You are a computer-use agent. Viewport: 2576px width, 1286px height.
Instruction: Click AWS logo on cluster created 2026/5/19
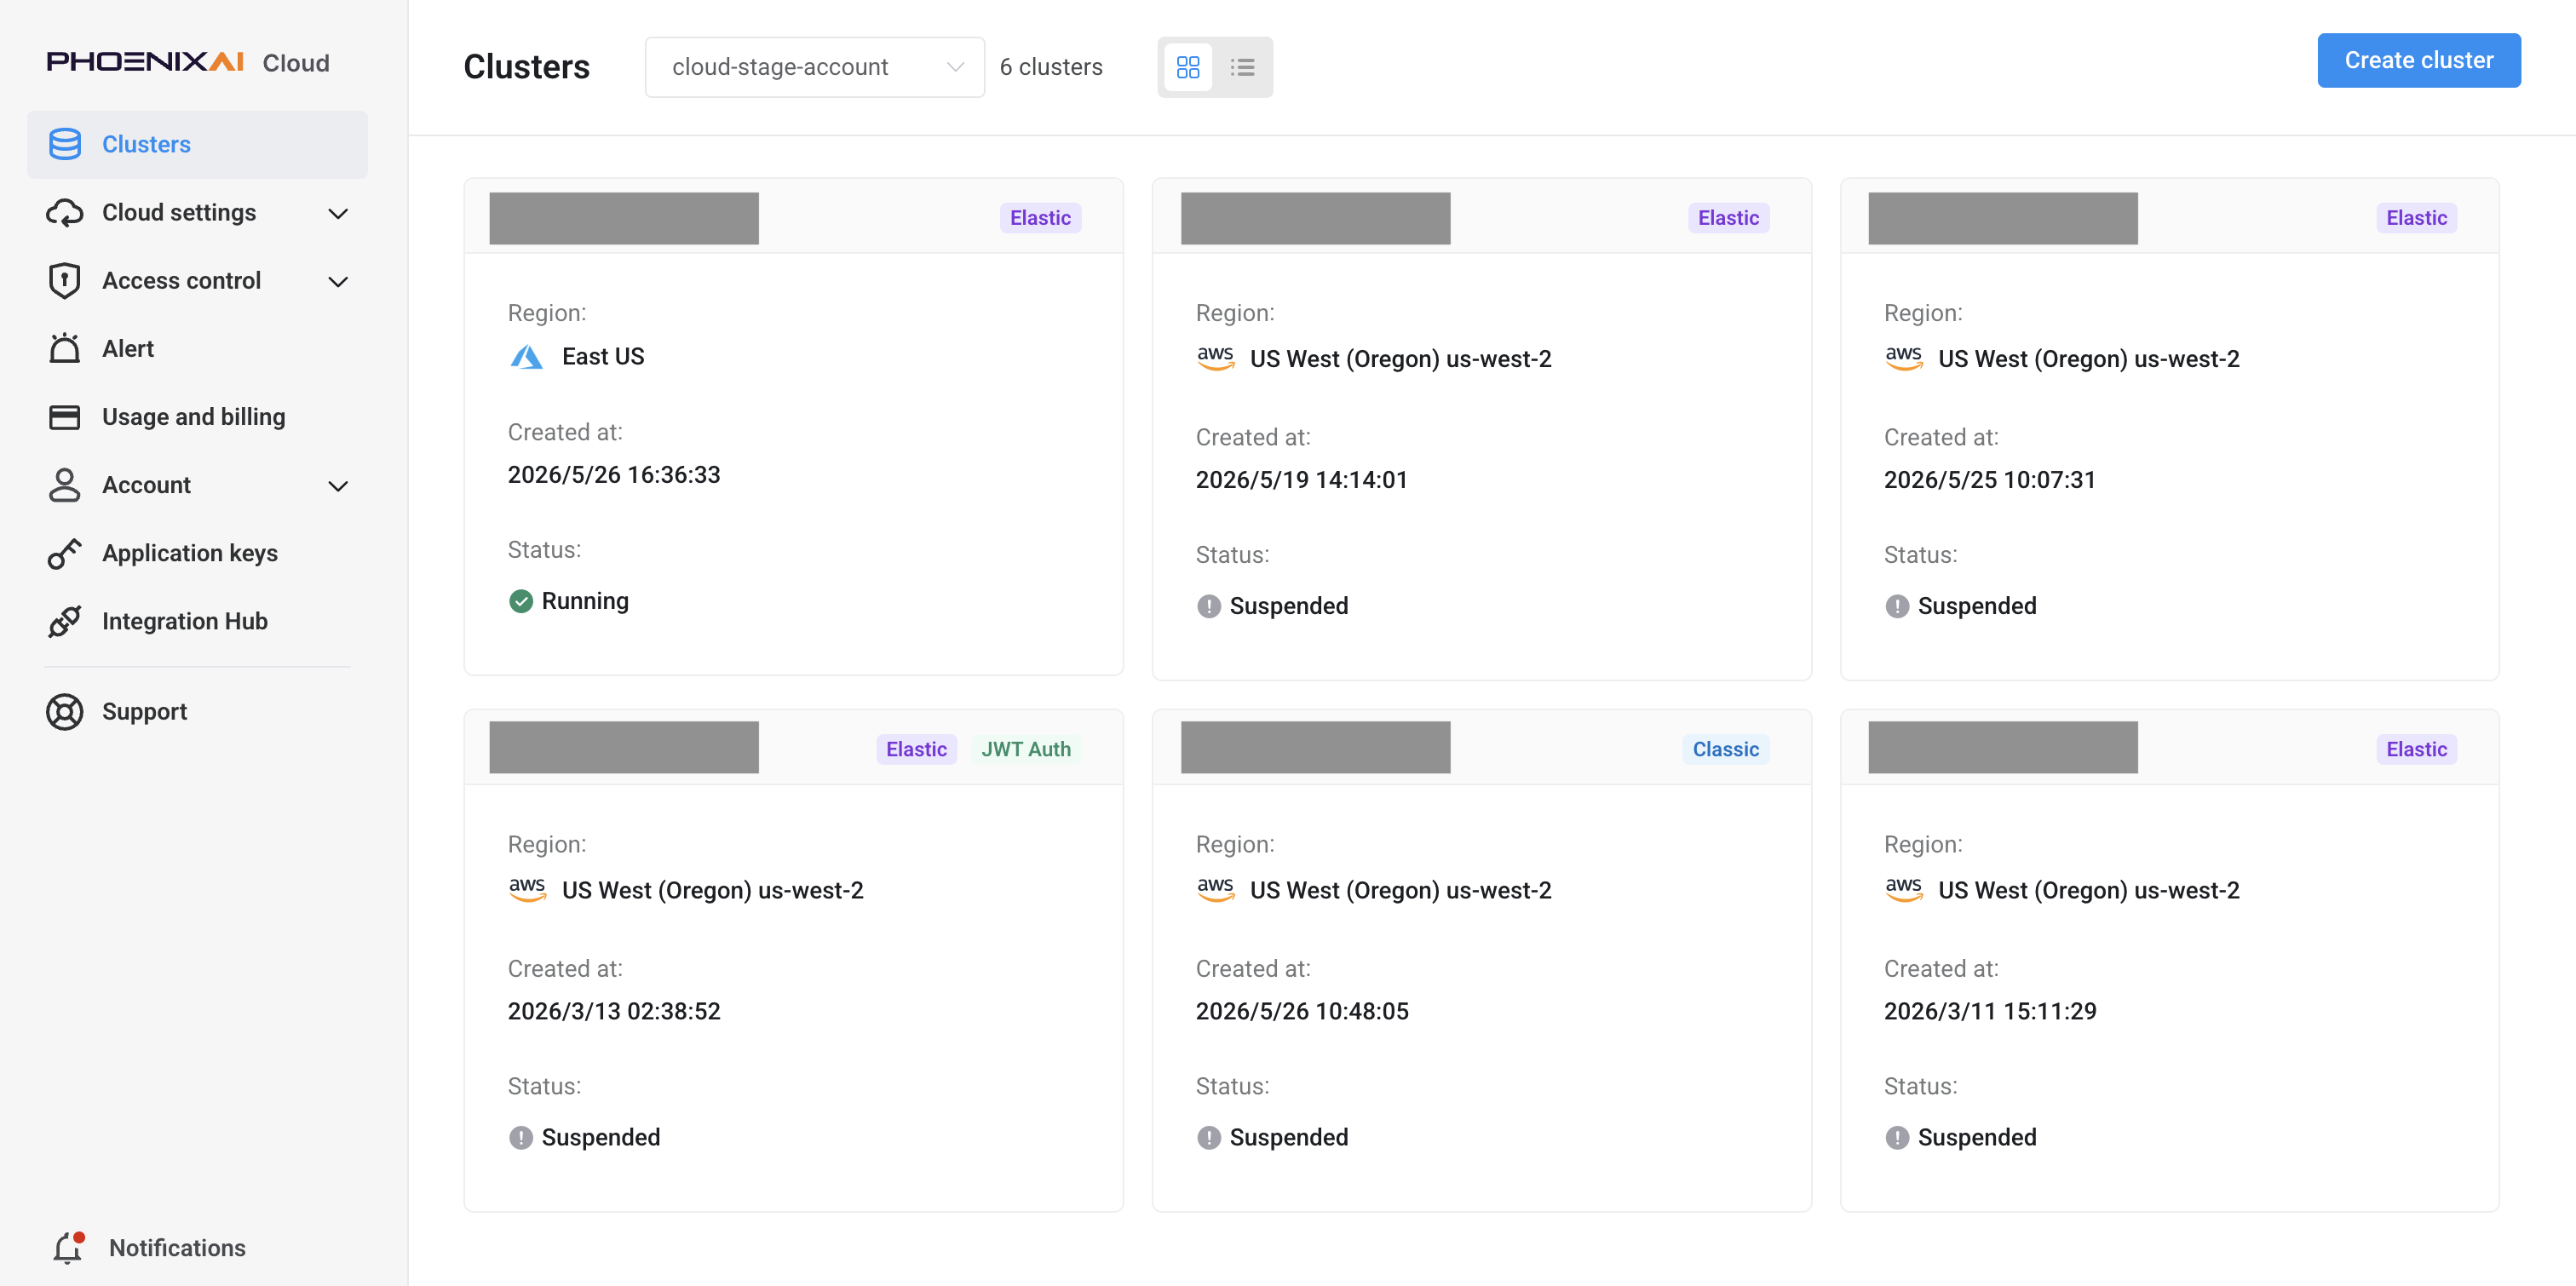(x=1216, y=358)
